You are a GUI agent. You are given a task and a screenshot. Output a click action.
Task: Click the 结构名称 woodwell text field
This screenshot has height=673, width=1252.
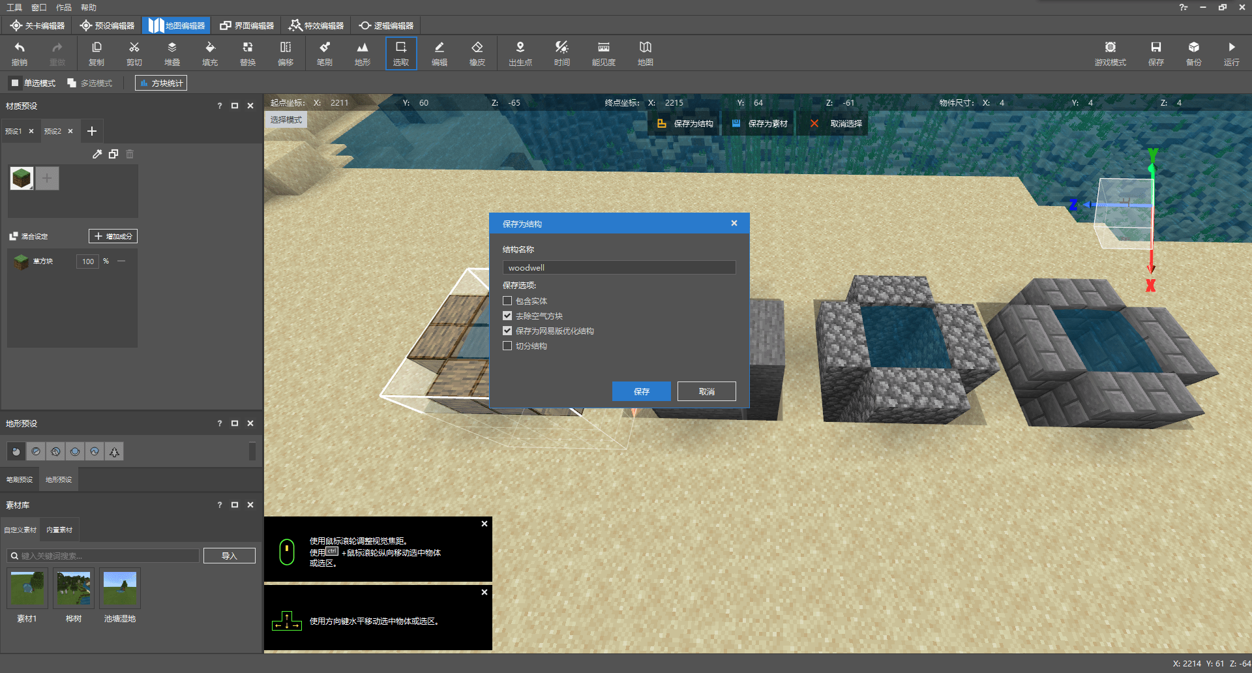[619, 267]
